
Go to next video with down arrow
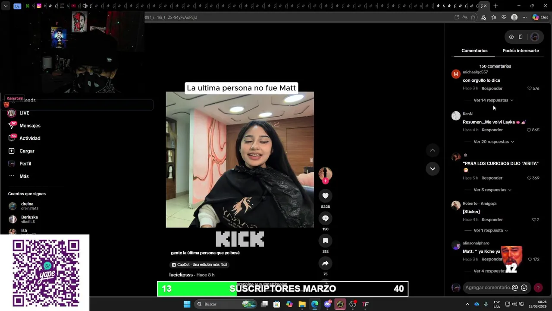pos(433,168)
